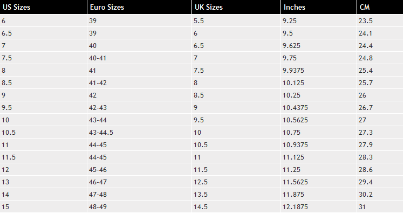404x214 pixels.
Task: Click the US size 10.5 cell
Action: tap(44, 133)
